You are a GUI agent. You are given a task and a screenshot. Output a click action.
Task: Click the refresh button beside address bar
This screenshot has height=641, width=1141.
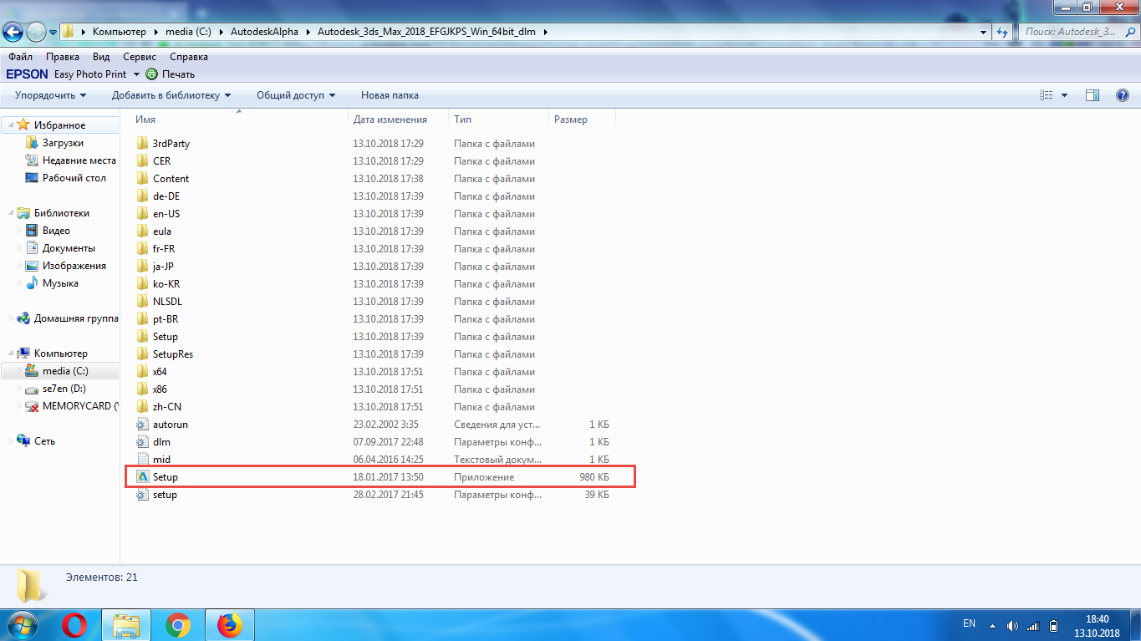[1003, 33]
